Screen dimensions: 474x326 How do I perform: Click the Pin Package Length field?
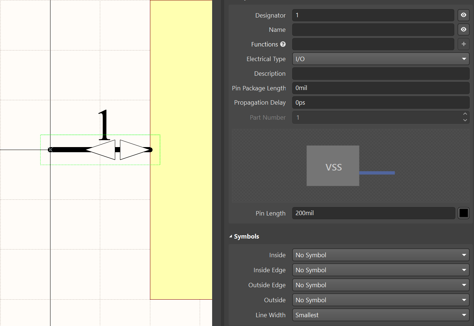coord(380,88)
